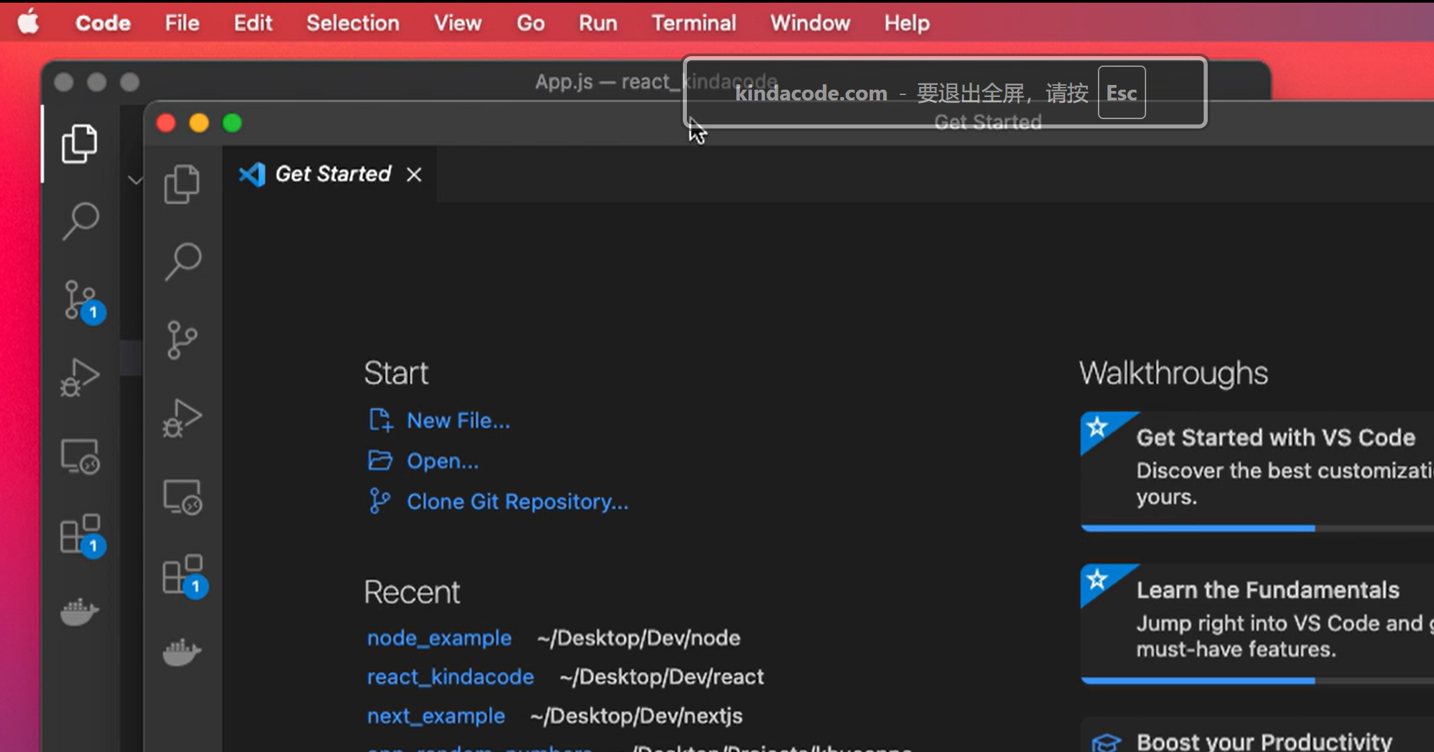Collapse the explorer chevron in back window

(x=135, y=180)
